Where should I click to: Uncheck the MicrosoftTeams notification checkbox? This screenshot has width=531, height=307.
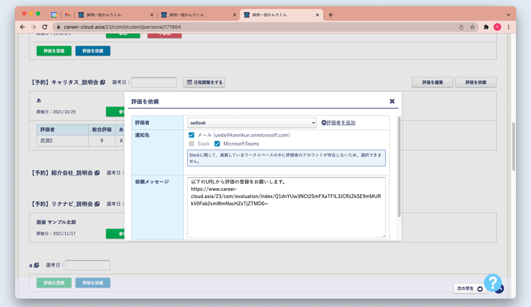click(x=217, y=144)
